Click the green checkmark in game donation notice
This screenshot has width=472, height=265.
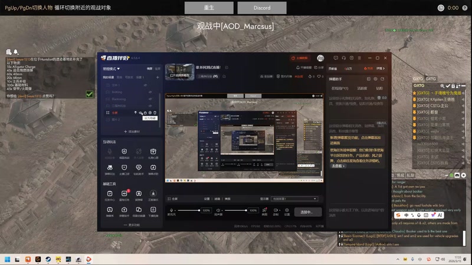[90, 94]
